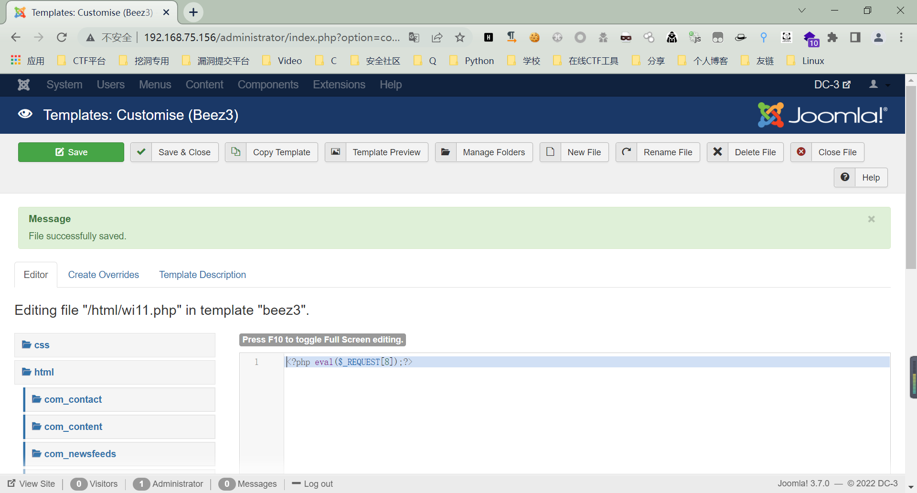Viewport: 917px width, 493px height.
Task: Open the Components menu
Action: click(x=268, y=85)
